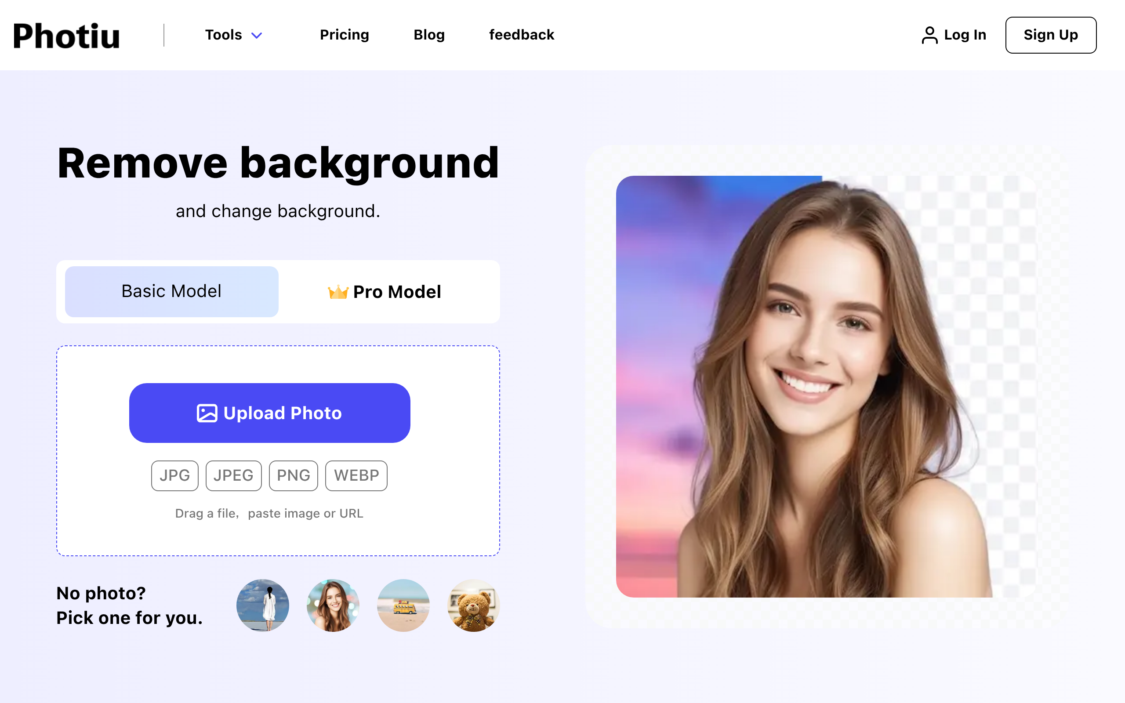Click 'paste image or URL' text
1125x703 pixels.
pyautogui.click(x=305, y=513)
